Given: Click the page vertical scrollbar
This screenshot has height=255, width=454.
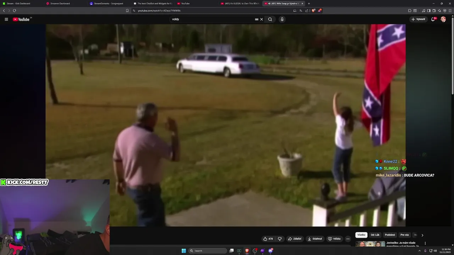Looking at the screenshot, I should [x=453, y=57].
